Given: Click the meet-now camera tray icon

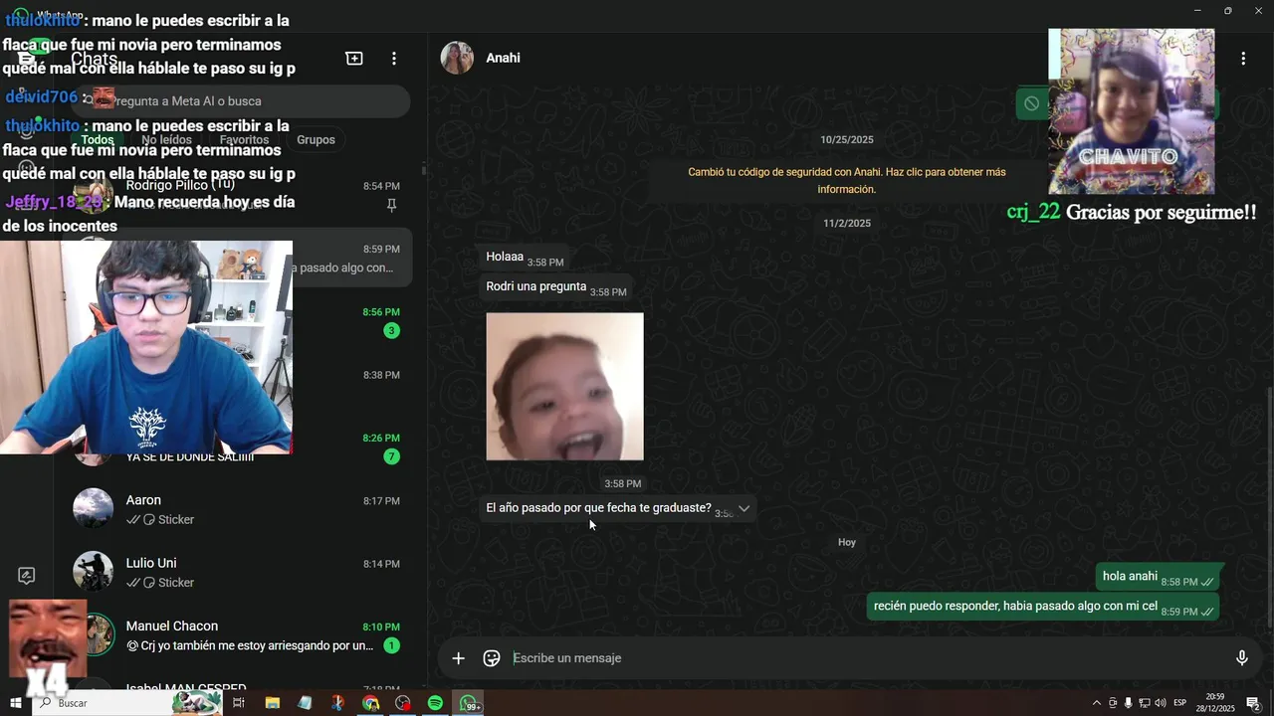Looking at the screenshot, I should 1113,703.
